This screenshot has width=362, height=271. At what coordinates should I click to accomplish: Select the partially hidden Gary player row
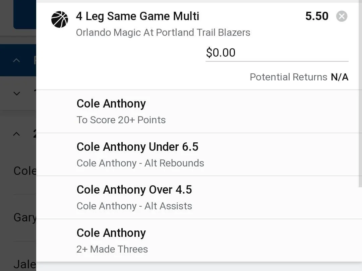tap(24, 218)
